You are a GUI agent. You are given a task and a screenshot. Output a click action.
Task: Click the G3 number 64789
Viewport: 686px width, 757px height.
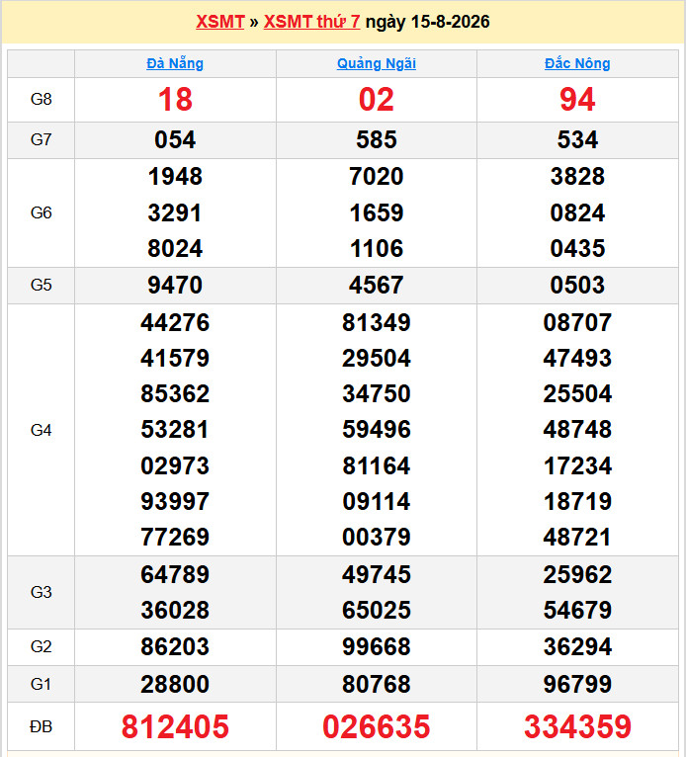[x=175, y=574]
